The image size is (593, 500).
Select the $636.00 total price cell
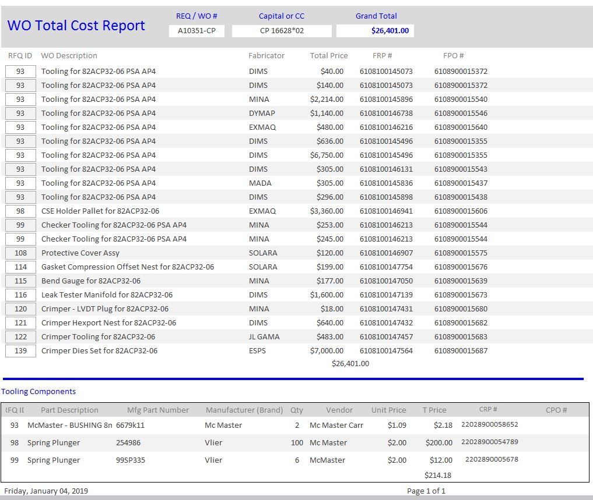pyautogui.click(x=330, y=141)
